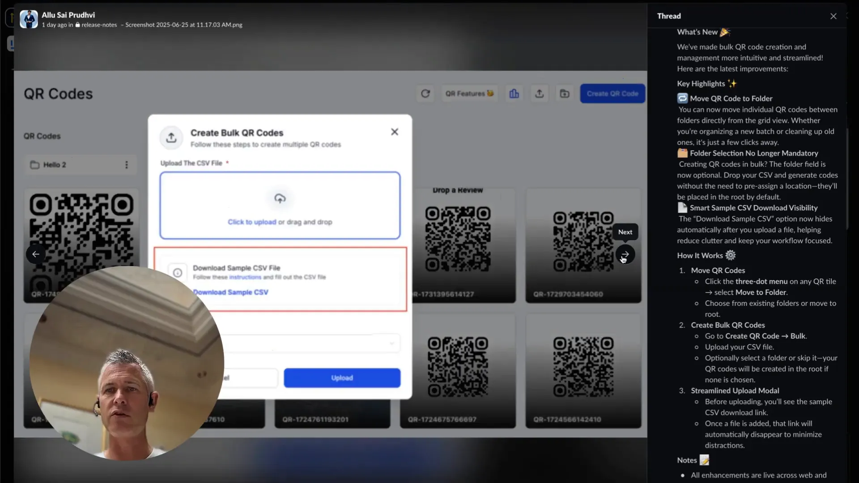
Task: Open the analytics bar chart icon
Action: 514,93
